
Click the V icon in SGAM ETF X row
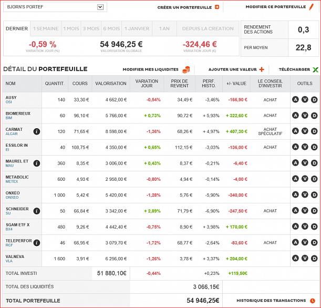pyautogui.click(x=305, y=227)
